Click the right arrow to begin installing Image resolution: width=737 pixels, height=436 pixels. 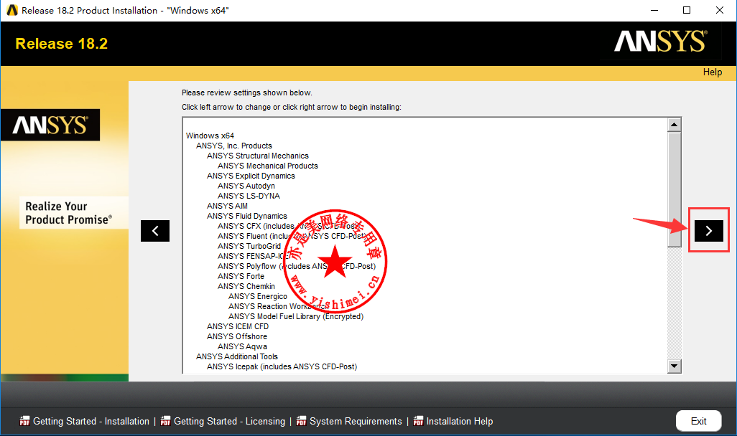(709, 230)
